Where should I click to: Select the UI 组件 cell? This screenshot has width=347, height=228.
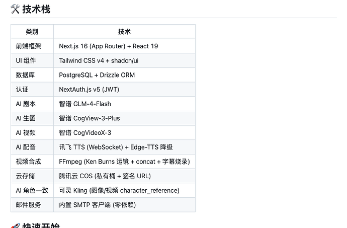pyautogui.click(x=32, y=60)
